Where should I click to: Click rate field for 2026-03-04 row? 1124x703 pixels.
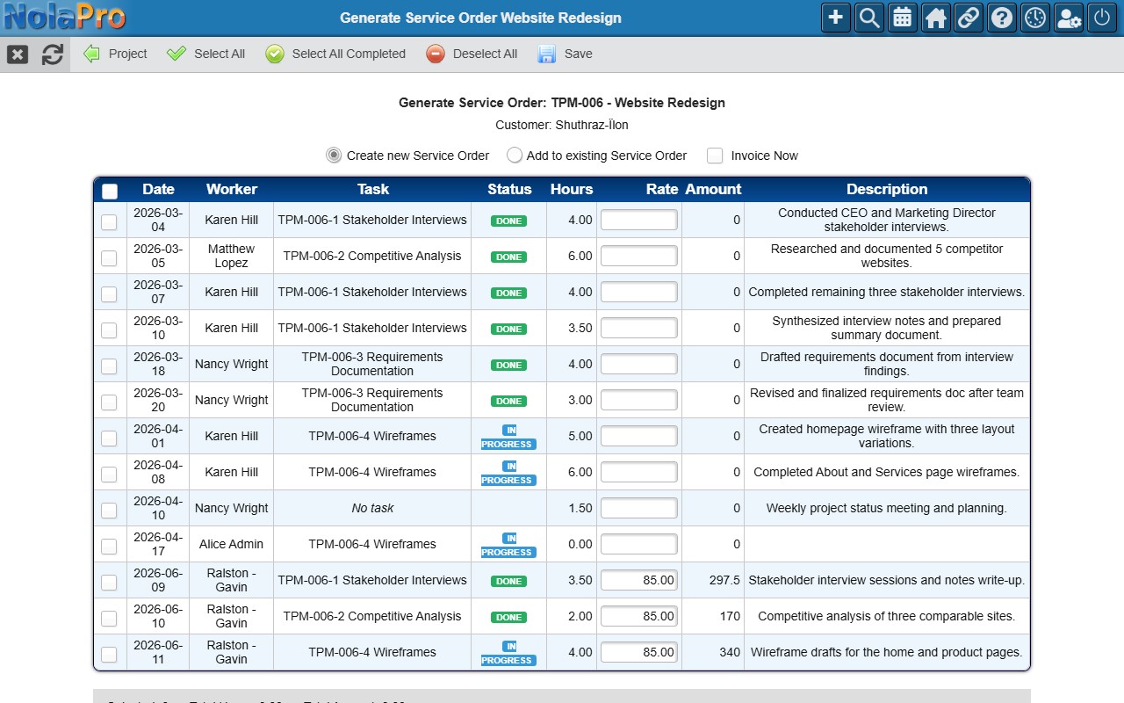pyautogui.click(x=639, y=220)
